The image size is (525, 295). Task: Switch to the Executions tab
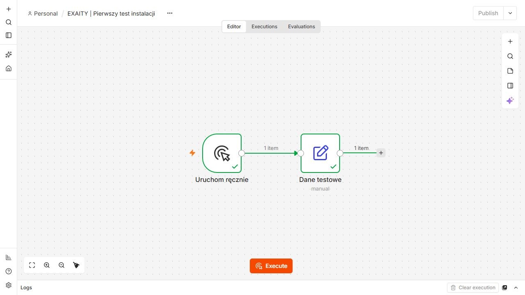point(265,27)
